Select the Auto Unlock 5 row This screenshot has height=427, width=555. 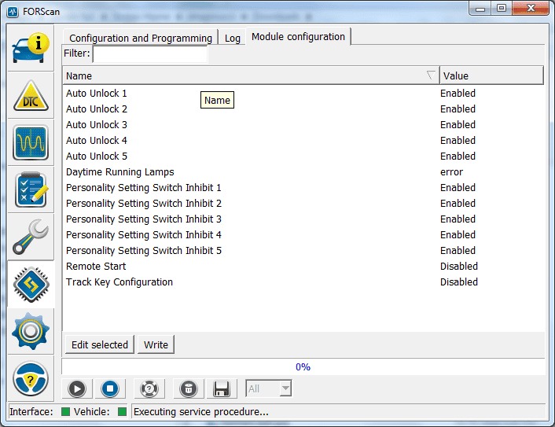point(303,156)
